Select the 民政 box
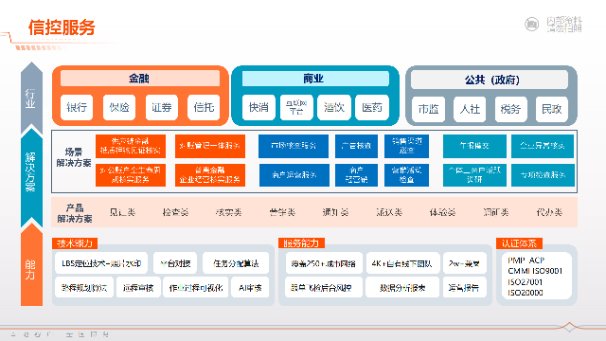This screenshot has width=606, height=341. (x=551, y=110)
